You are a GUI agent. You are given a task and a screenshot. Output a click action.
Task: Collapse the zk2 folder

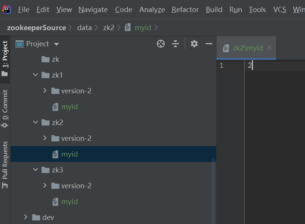click(x=35, y=122)
